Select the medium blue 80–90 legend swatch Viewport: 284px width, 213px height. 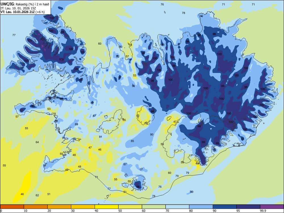(201, 207)
